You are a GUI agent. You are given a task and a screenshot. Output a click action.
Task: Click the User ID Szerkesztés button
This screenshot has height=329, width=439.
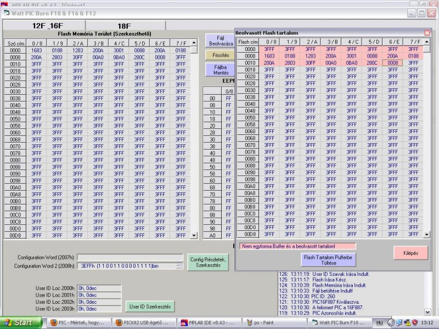pyautogui.click(x=150, y=307)
